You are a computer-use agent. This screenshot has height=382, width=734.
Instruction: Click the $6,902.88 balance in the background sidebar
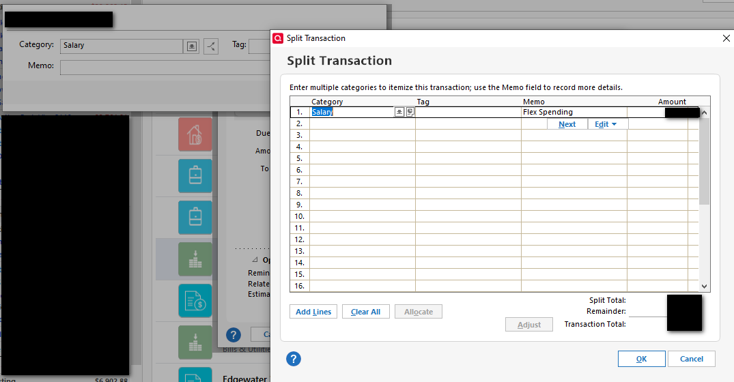click(x=111, y=380)
